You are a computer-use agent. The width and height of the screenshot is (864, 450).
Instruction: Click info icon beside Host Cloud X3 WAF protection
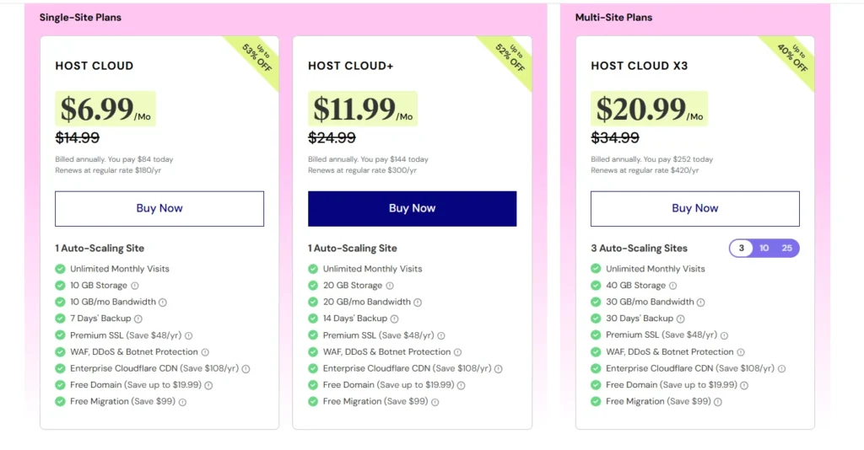pos(741,352)
